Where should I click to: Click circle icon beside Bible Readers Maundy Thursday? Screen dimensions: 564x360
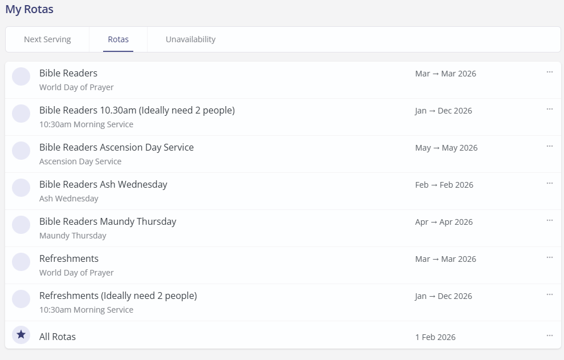tap(21, 225)
